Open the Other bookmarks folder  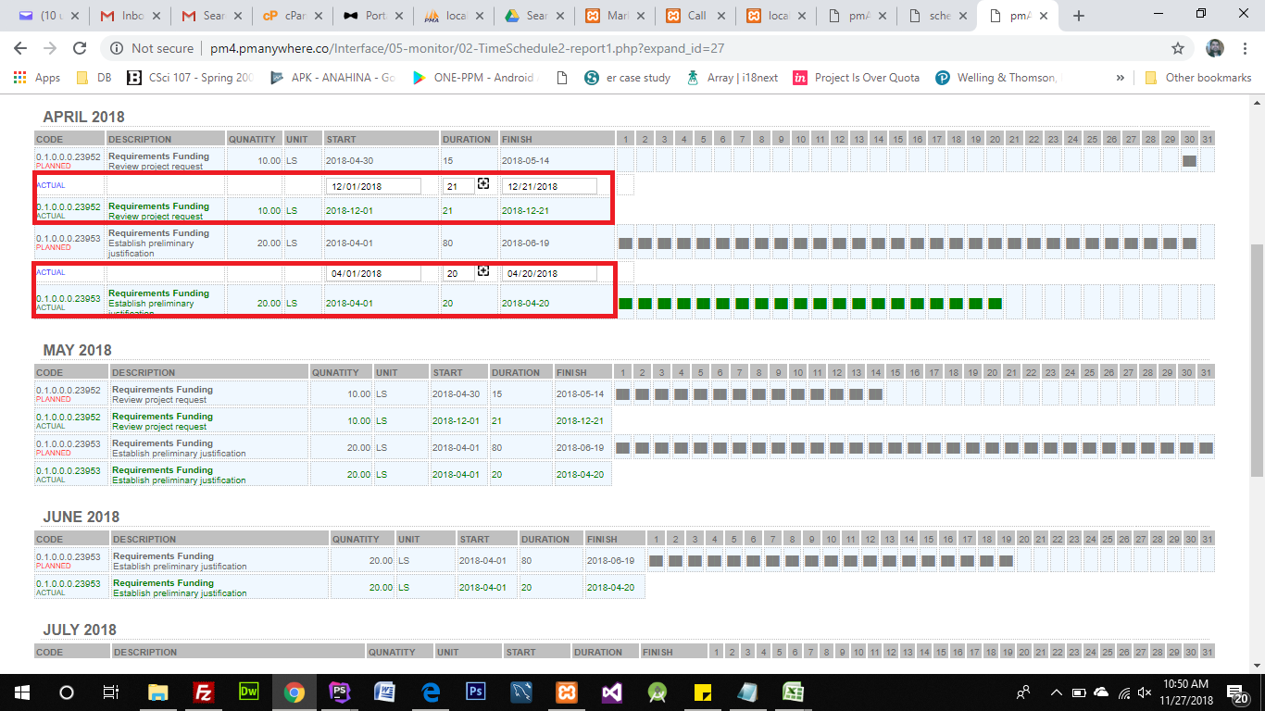1198,78
